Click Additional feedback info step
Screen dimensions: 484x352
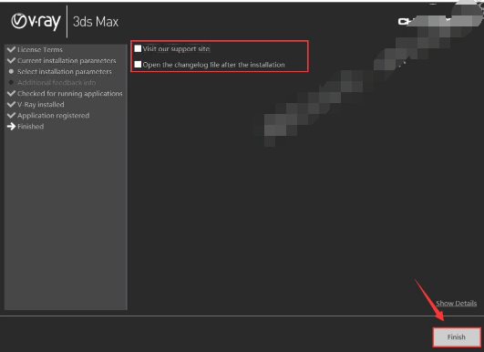click(x=57, y=82)
